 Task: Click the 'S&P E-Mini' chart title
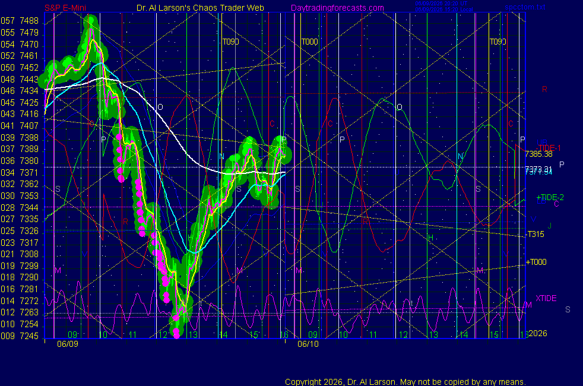[x=65, y=8]
